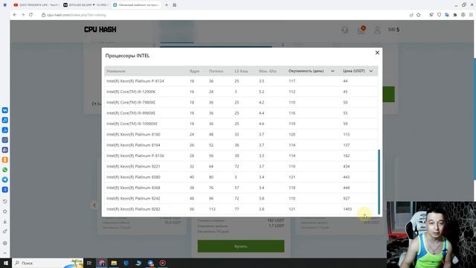Open VK icon in browser sidebar
Viewport: 476px width, 268px height.
[x=5, y=110]
